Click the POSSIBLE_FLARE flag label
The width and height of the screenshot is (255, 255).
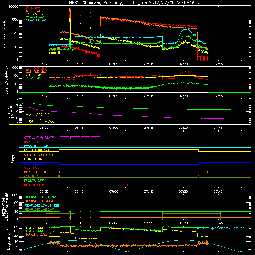(37, 146)
